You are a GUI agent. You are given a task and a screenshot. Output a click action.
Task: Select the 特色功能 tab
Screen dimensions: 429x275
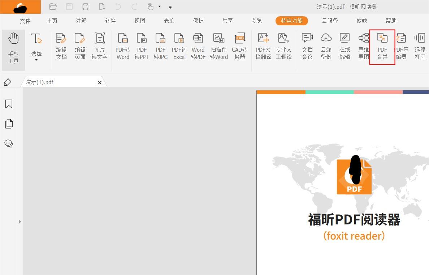[x=292, y=21]
